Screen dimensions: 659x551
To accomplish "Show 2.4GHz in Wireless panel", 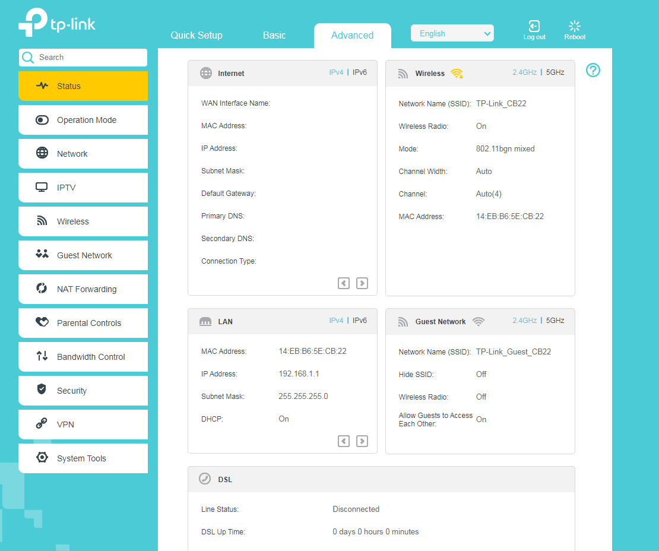I will point(524,72).
